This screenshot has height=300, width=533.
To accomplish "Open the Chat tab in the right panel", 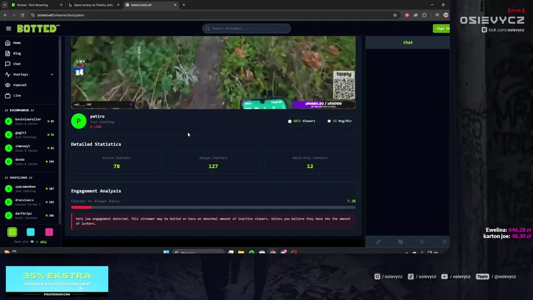I will pyautogui.click(x=408, y=42).
